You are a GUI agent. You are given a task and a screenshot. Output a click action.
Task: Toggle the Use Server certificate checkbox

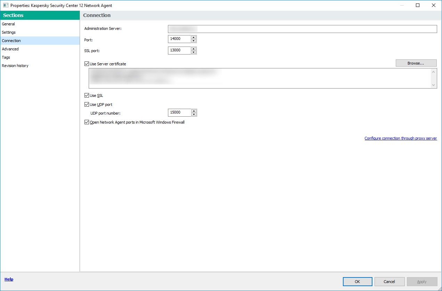coord(87,64)
